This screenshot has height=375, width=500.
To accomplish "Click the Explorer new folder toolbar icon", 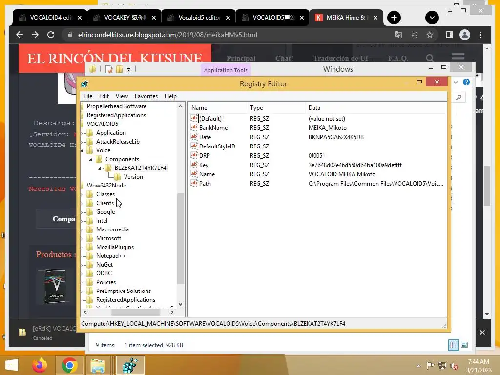I will (119, 69).
